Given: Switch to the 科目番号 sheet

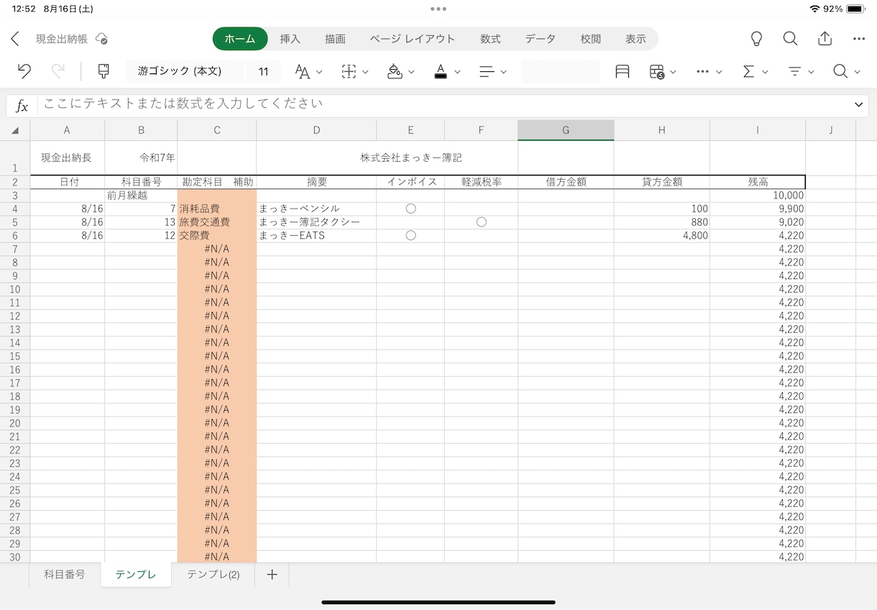Looking at the screenshot, I should (65, 575).
